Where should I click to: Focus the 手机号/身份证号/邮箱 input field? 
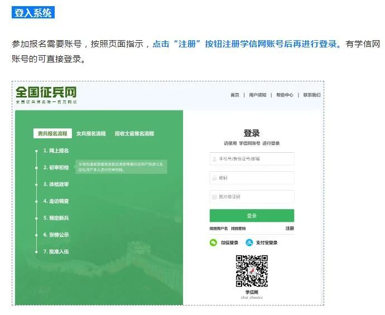click(x=252, y=159)
